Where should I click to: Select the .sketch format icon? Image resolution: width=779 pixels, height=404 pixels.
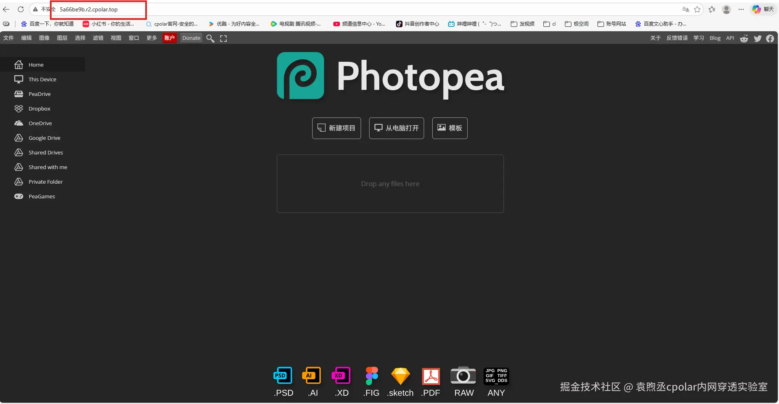[400, 376]
